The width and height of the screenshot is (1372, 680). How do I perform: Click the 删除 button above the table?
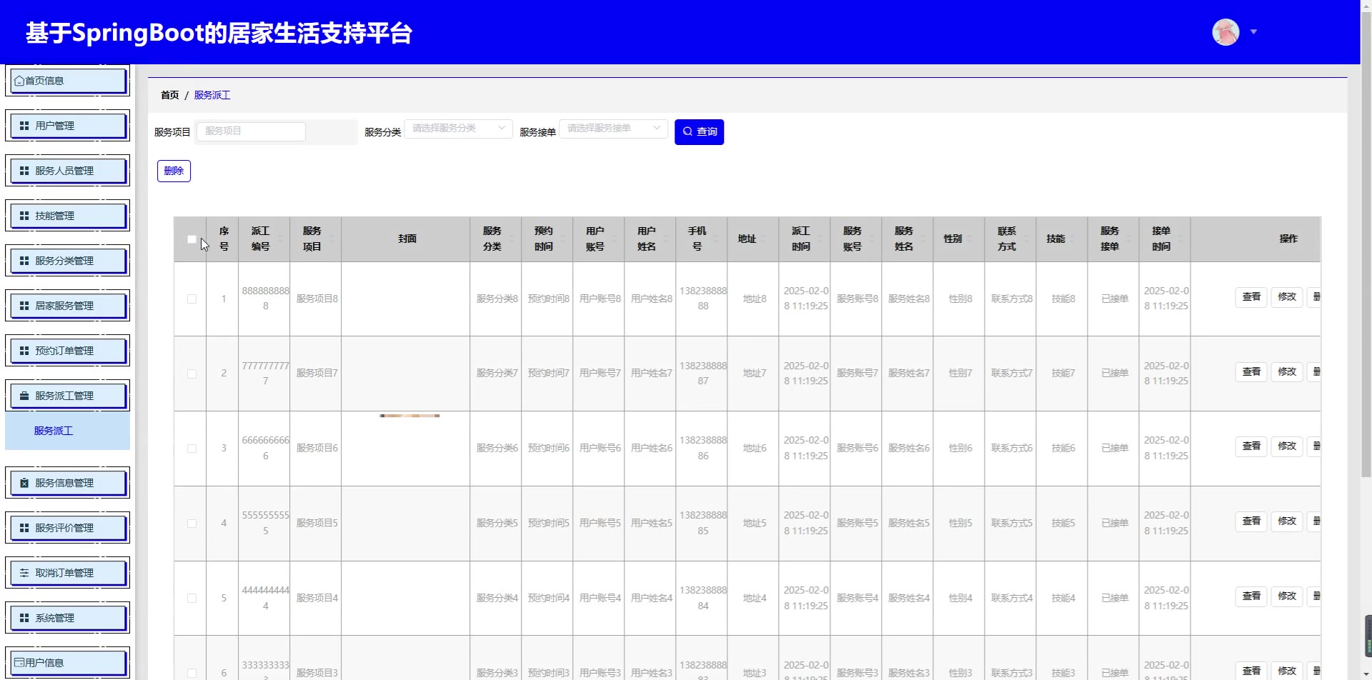pyautogui.click(x=174, y=171)
